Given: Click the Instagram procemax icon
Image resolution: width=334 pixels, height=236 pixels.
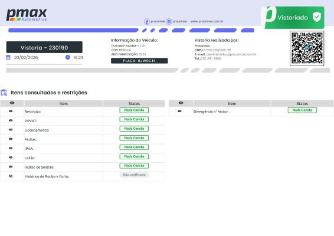Looking at the screenshot, I should tap(169, 21).
